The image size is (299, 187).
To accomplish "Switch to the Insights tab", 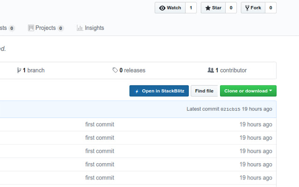I will (x=94, y=28).
